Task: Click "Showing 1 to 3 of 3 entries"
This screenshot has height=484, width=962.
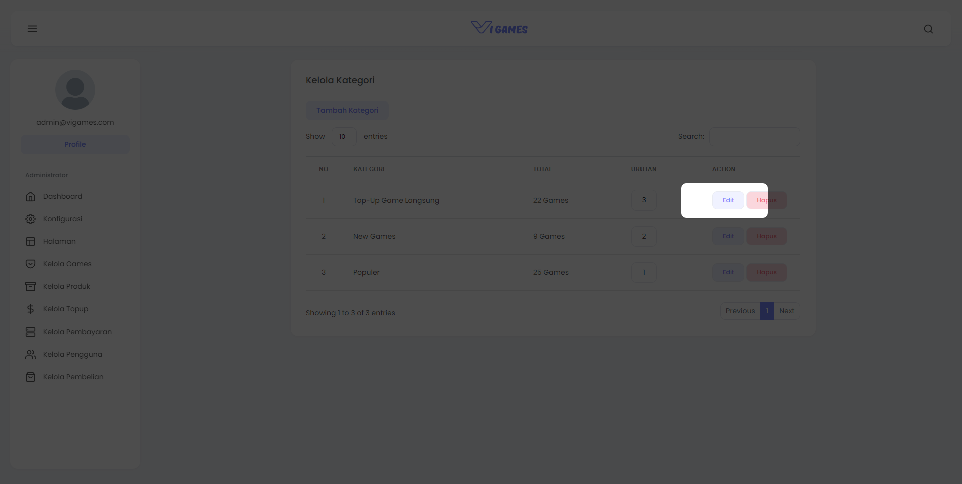Action: point(351,313)
